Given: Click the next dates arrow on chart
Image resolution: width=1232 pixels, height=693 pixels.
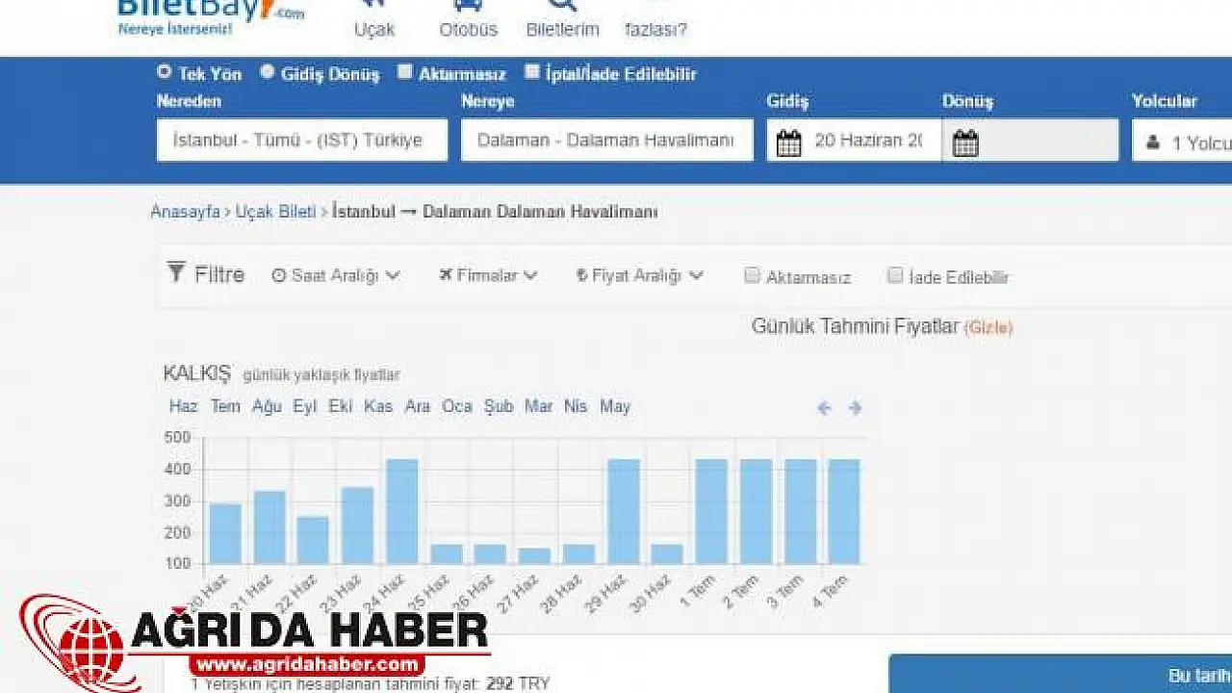Looking at the screenshot, I should click(x=855, y=408).
